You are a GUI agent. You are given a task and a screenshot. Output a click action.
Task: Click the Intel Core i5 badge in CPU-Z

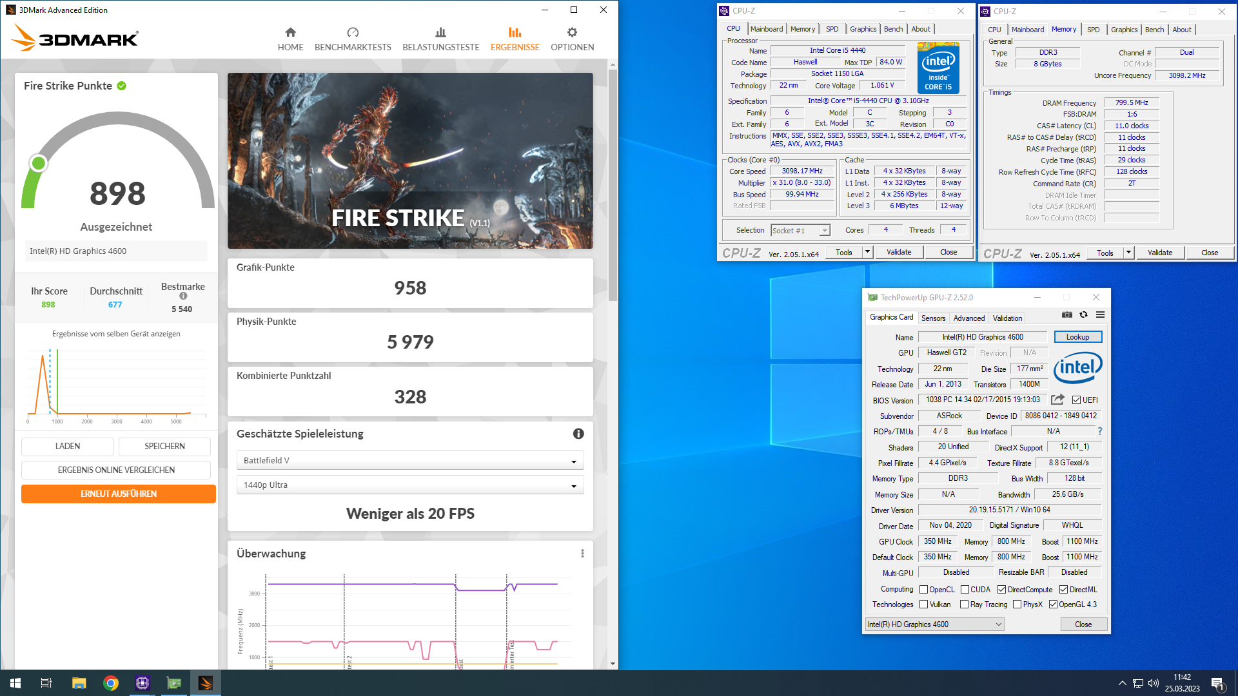pos(938,68)
